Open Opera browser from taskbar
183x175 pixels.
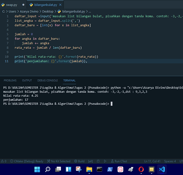point(141,169)
